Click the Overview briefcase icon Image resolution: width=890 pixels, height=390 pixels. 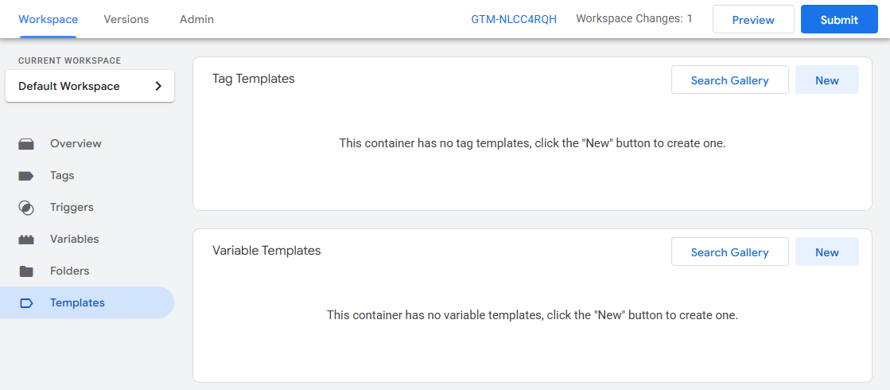pos(26,144)
